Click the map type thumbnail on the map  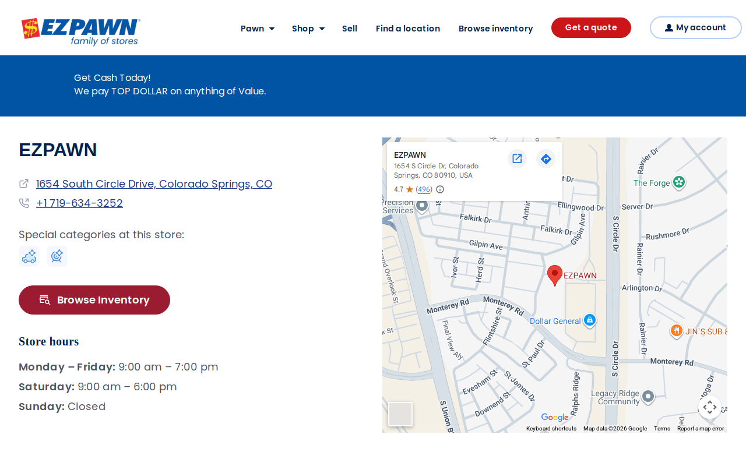click(x=400, y=414)
